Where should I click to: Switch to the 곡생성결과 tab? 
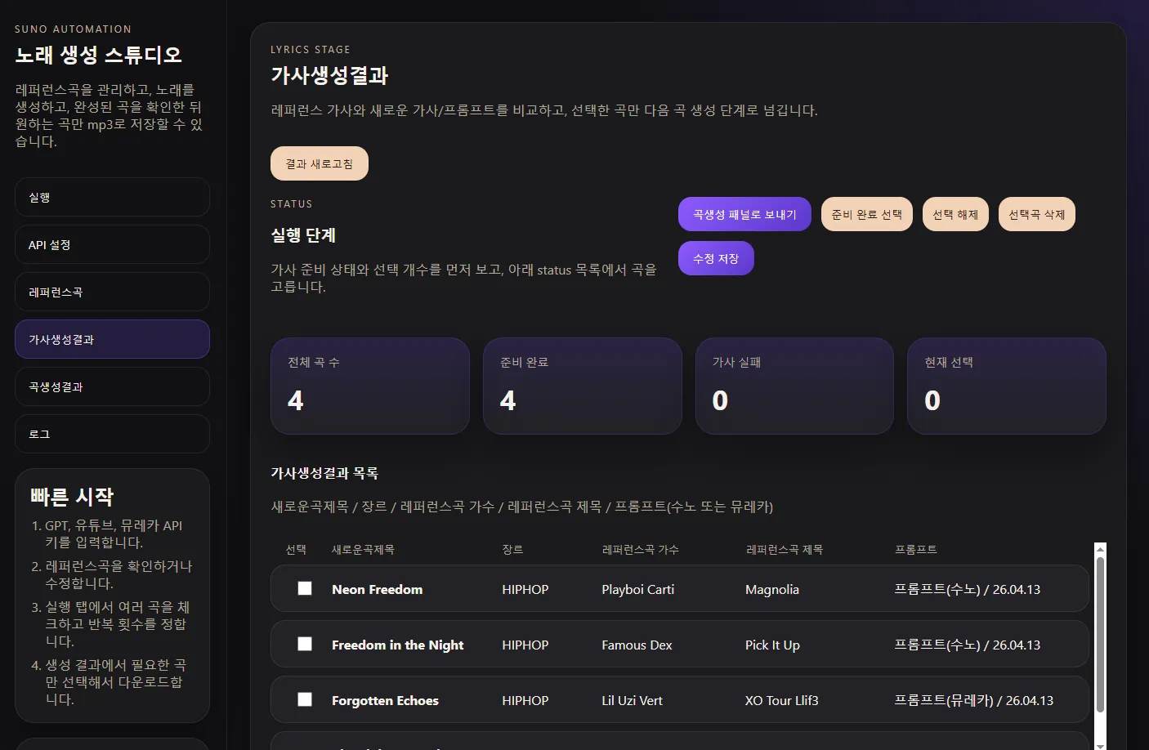(x=112, y=387)
